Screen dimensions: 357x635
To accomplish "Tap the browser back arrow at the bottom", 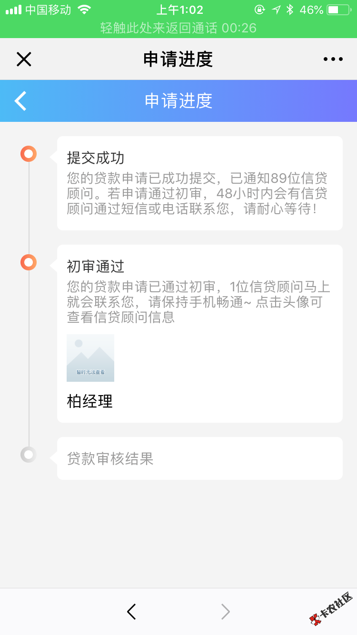I will pyautogui.click(x=131, y=612).
